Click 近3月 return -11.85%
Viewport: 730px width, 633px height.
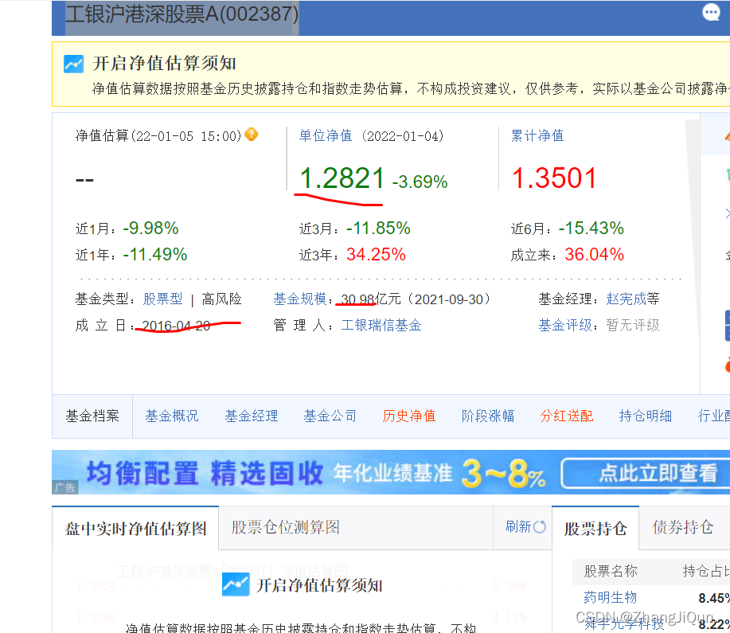[x=378, y=229]
